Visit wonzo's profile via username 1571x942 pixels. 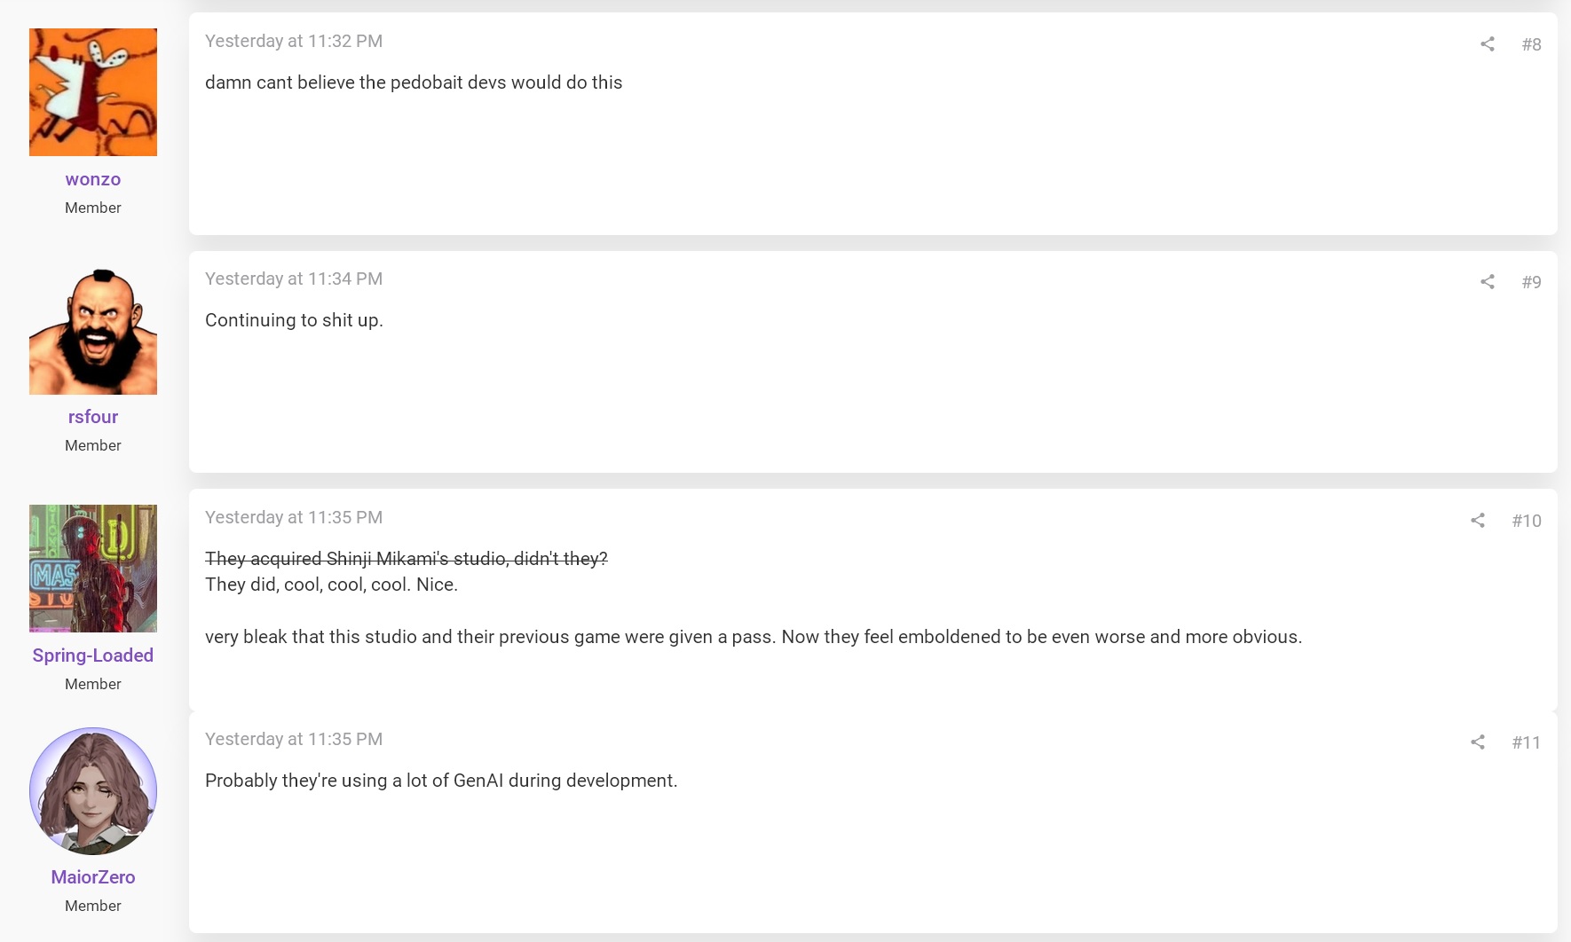point(93,179)
